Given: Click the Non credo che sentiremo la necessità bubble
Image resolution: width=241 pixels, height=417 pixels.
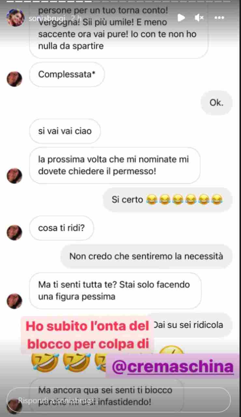Looking at the screenshot, I should coord(146,256).
